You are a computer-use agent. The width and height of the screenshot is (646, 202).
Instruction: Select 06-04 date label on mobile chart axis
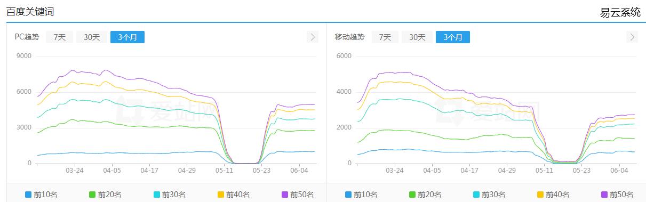[x=619, y=171]
